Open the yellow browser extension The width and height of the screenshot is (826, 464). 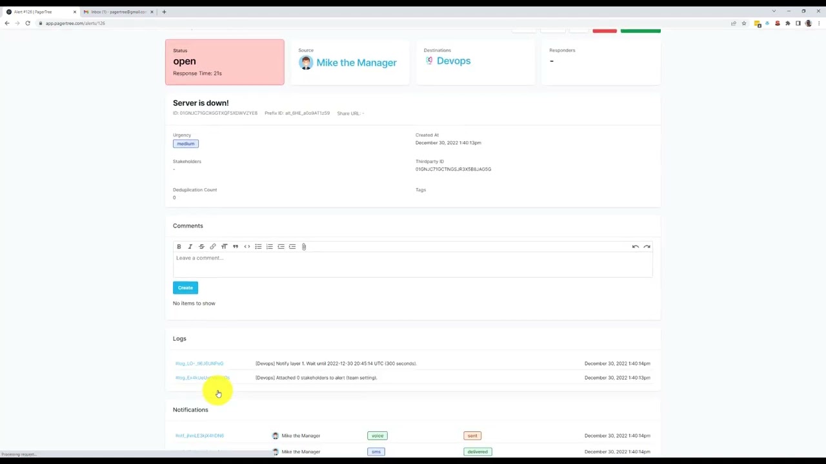point(757,23)
